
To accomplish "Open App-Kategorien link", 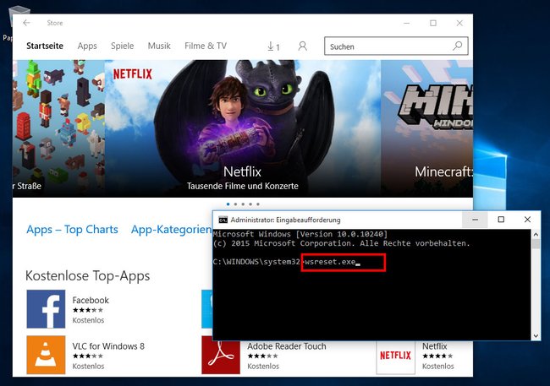I will point(171,230).
